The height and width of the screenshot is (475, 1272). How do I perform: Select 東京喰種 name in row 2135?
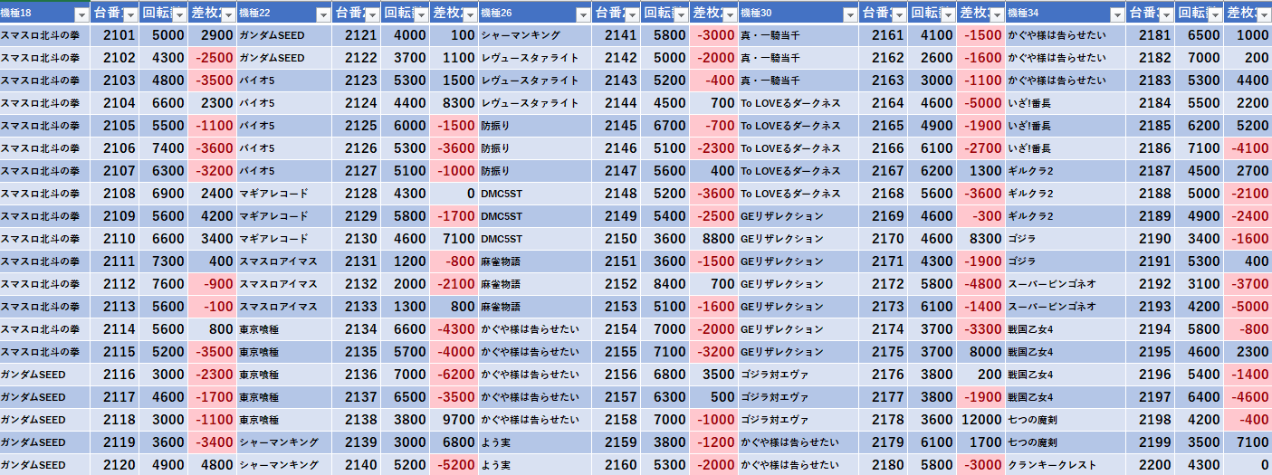point(259,352)
